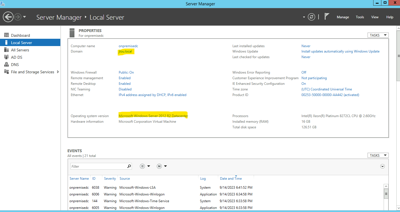
Task: Click the All Servers icon
Action: 6,50
